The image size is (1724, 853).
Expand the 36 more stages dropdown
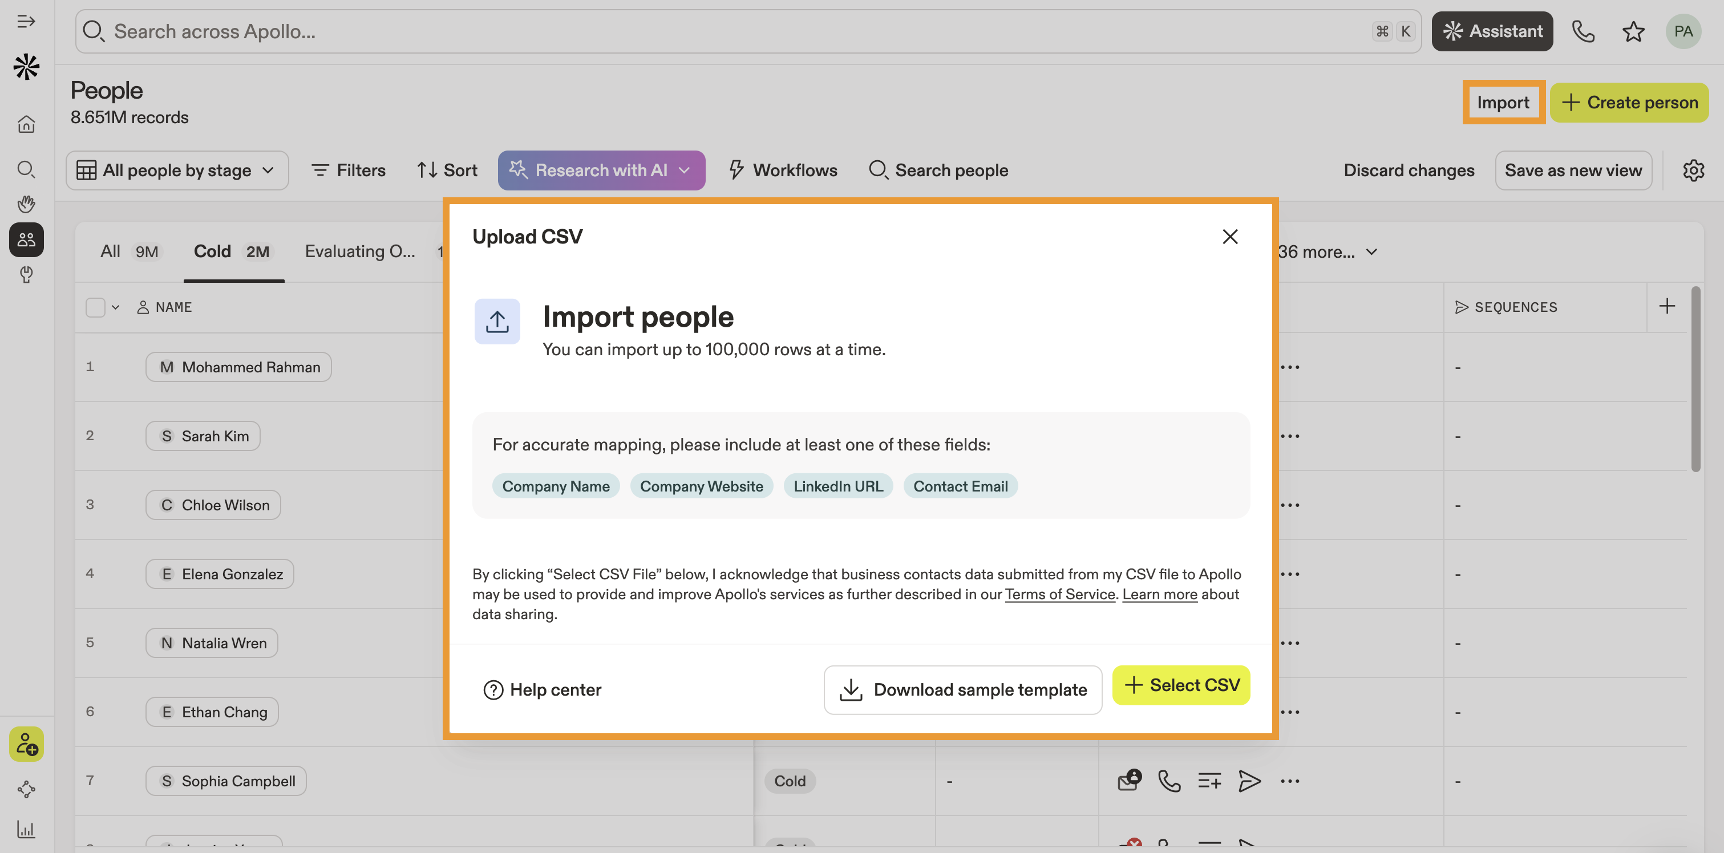1328,252
